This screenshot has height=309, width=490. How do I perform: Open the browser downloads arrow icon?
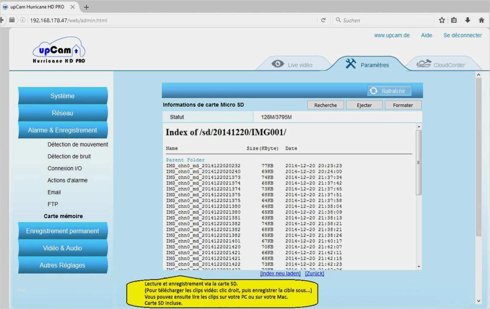pos(468,20)
